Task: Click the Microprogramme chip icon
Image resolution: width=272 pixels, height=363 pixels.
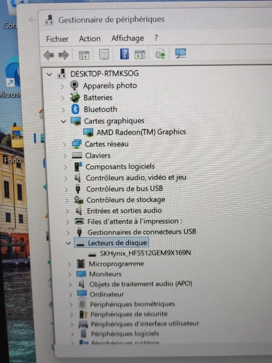Action: (81, 263)
